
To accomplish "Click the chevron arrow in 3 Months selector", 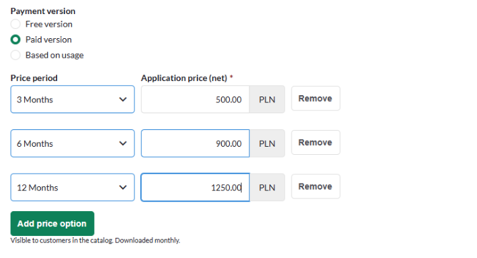I will tap(123, 99).
